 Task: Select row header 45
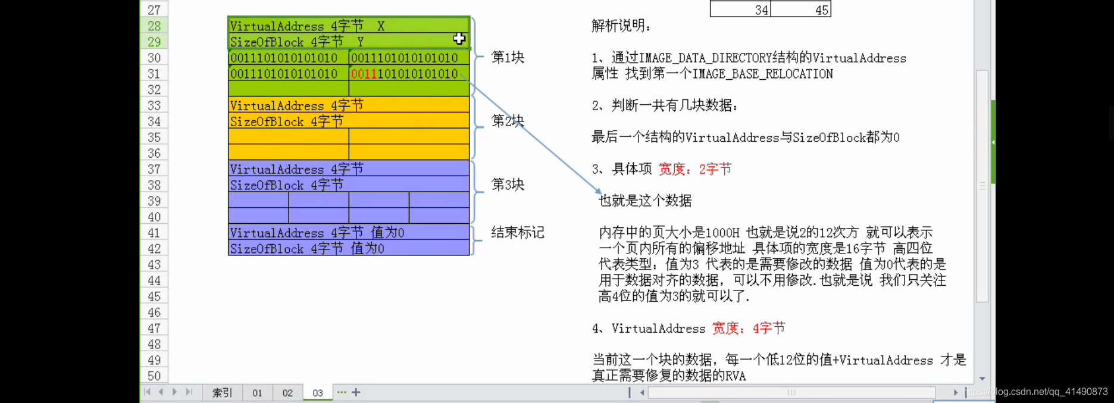pos(154,296)
